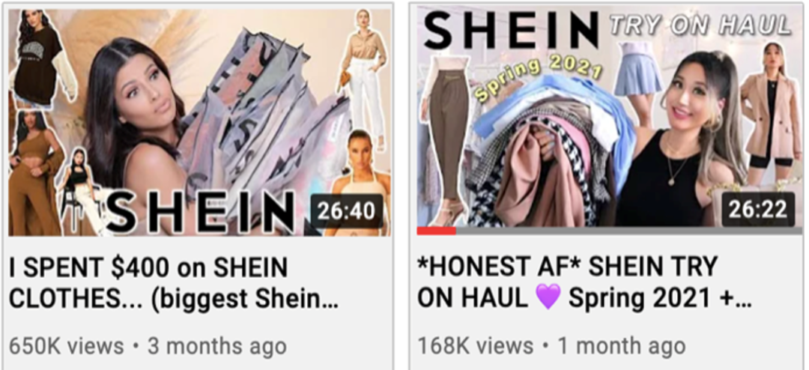The image size is (809, 370).
Task: Click the yellow "Spring 2021" overlay text
Action: pos(537,78)
